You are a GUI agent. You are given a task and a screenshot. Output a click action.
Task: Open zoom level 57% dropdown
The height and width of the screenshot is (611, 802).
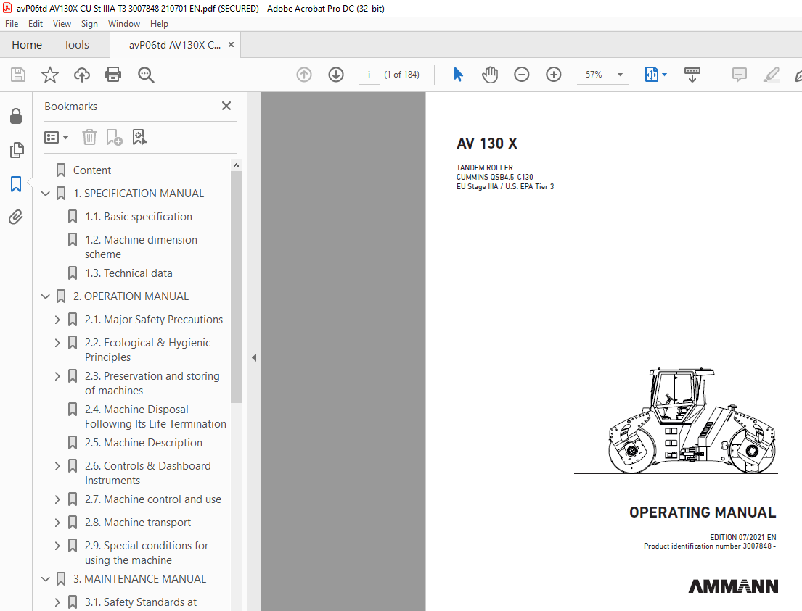coord(620,75)
